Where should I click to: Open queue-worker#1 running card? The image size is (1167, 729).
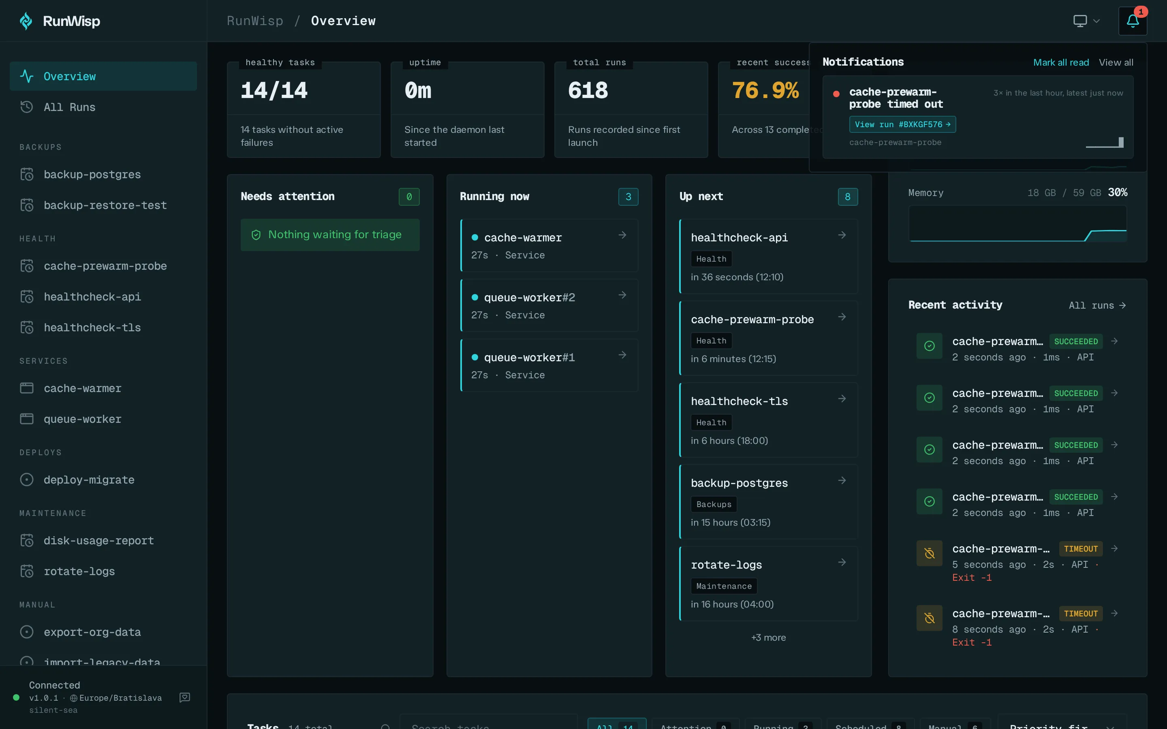click(x=549, y=365)
